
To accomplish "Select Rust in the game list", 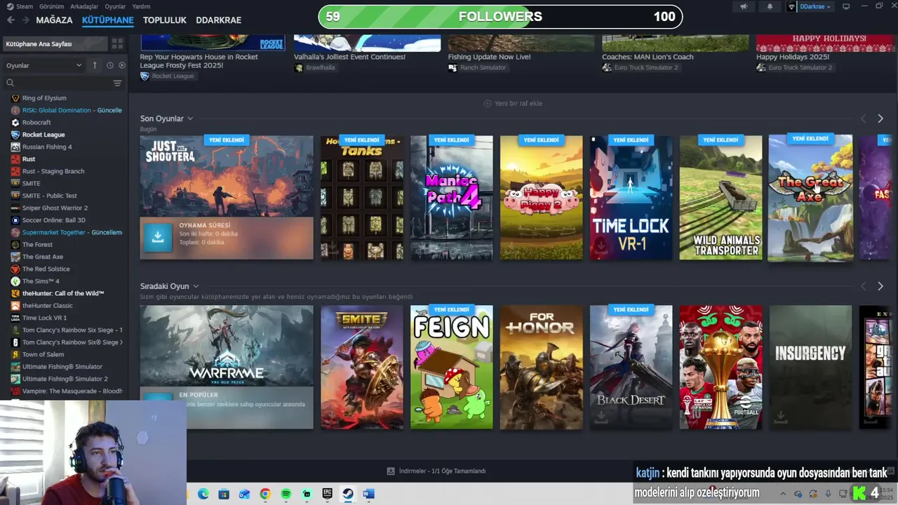I will tap(29, 159).
